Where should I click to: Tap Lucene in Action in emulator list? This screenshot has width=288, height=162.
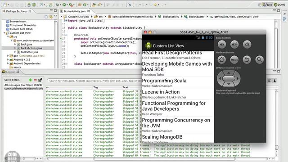[x=161, y=92]
